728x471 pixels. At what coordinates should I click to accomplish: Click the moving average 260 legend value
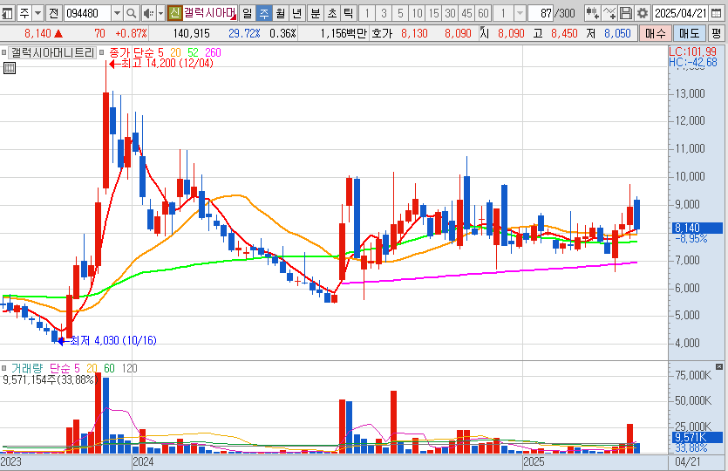tap(213, 52)
